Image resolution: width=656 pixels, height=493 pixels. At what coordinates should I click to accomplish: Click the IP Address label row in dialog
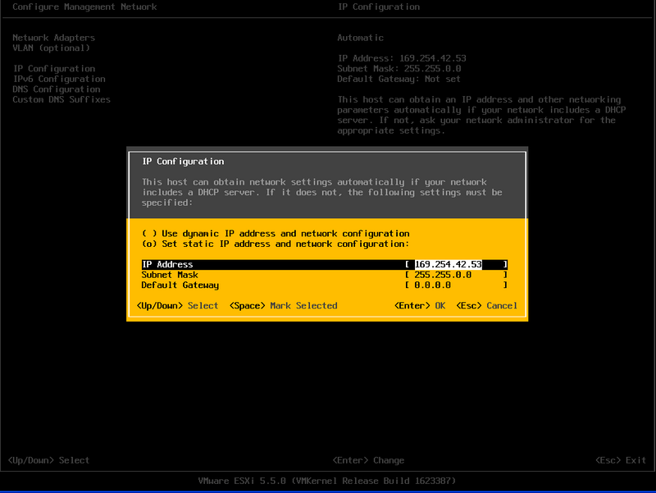coord(325,264)
